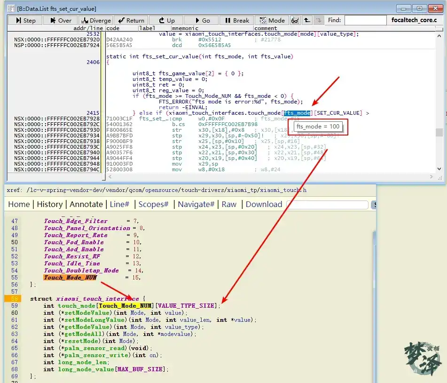Toggle the Mode button
The image size is (447, 383).
pos(272,21)
